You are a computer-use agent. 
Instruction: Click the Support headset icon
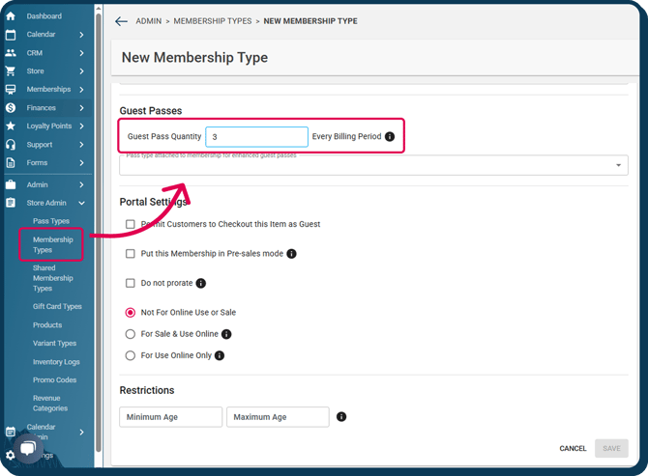point(11,145)
